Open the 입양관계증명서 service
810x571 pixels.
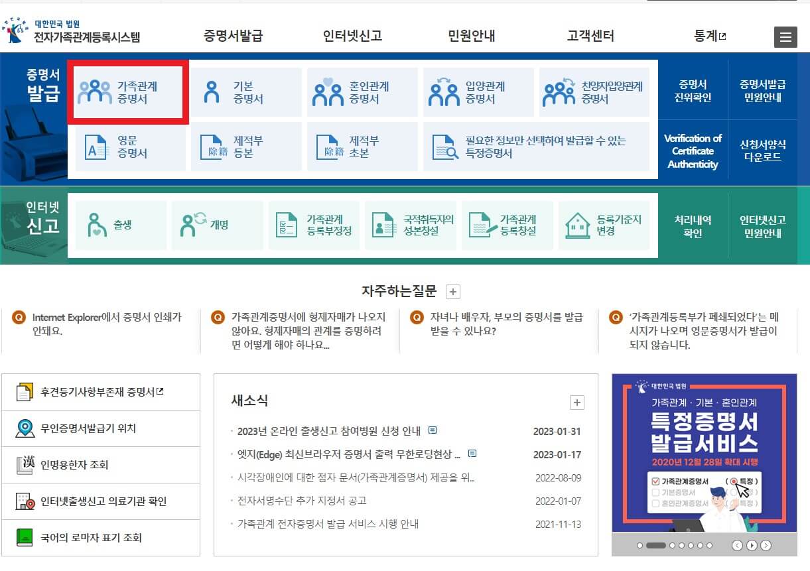pos(478,92)
